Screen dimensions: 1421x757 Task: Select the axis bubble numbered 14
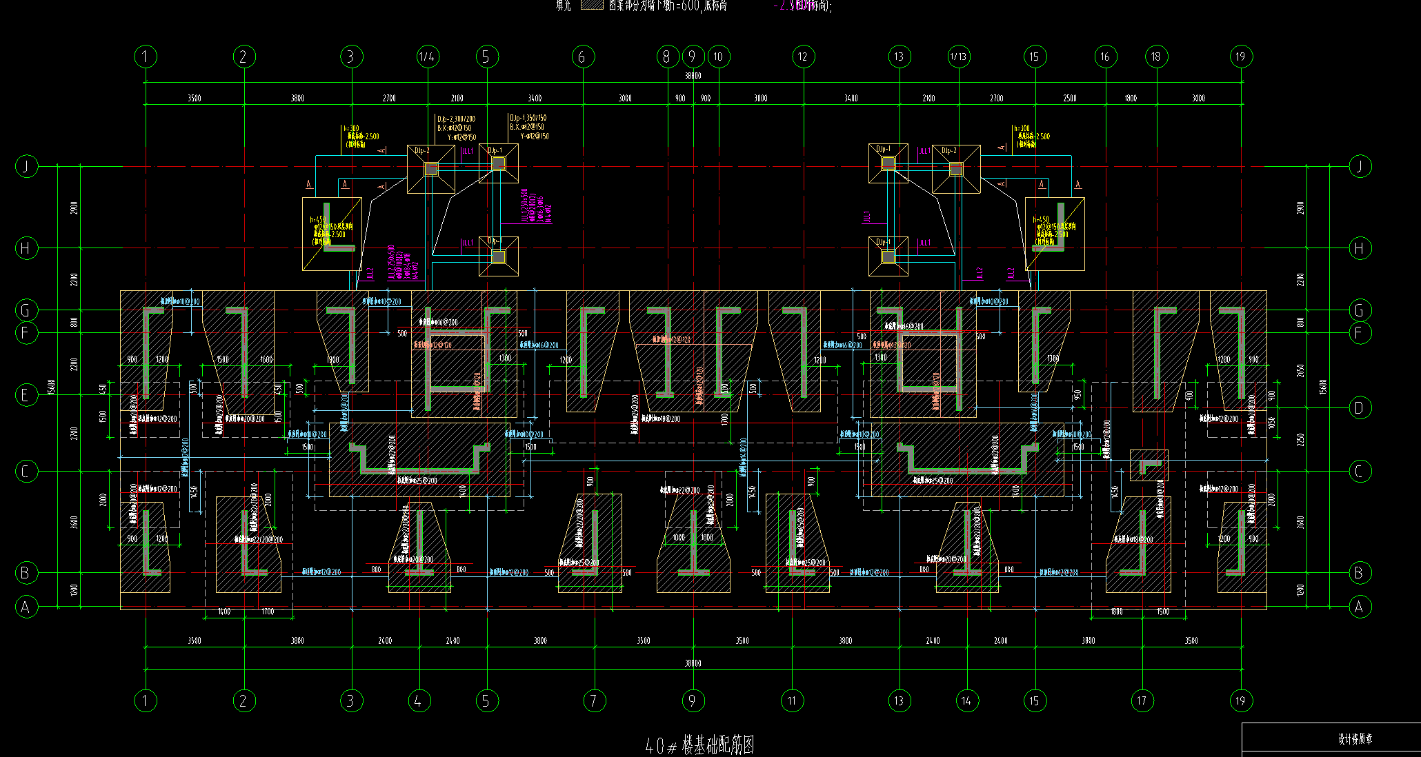pos(966,701)
